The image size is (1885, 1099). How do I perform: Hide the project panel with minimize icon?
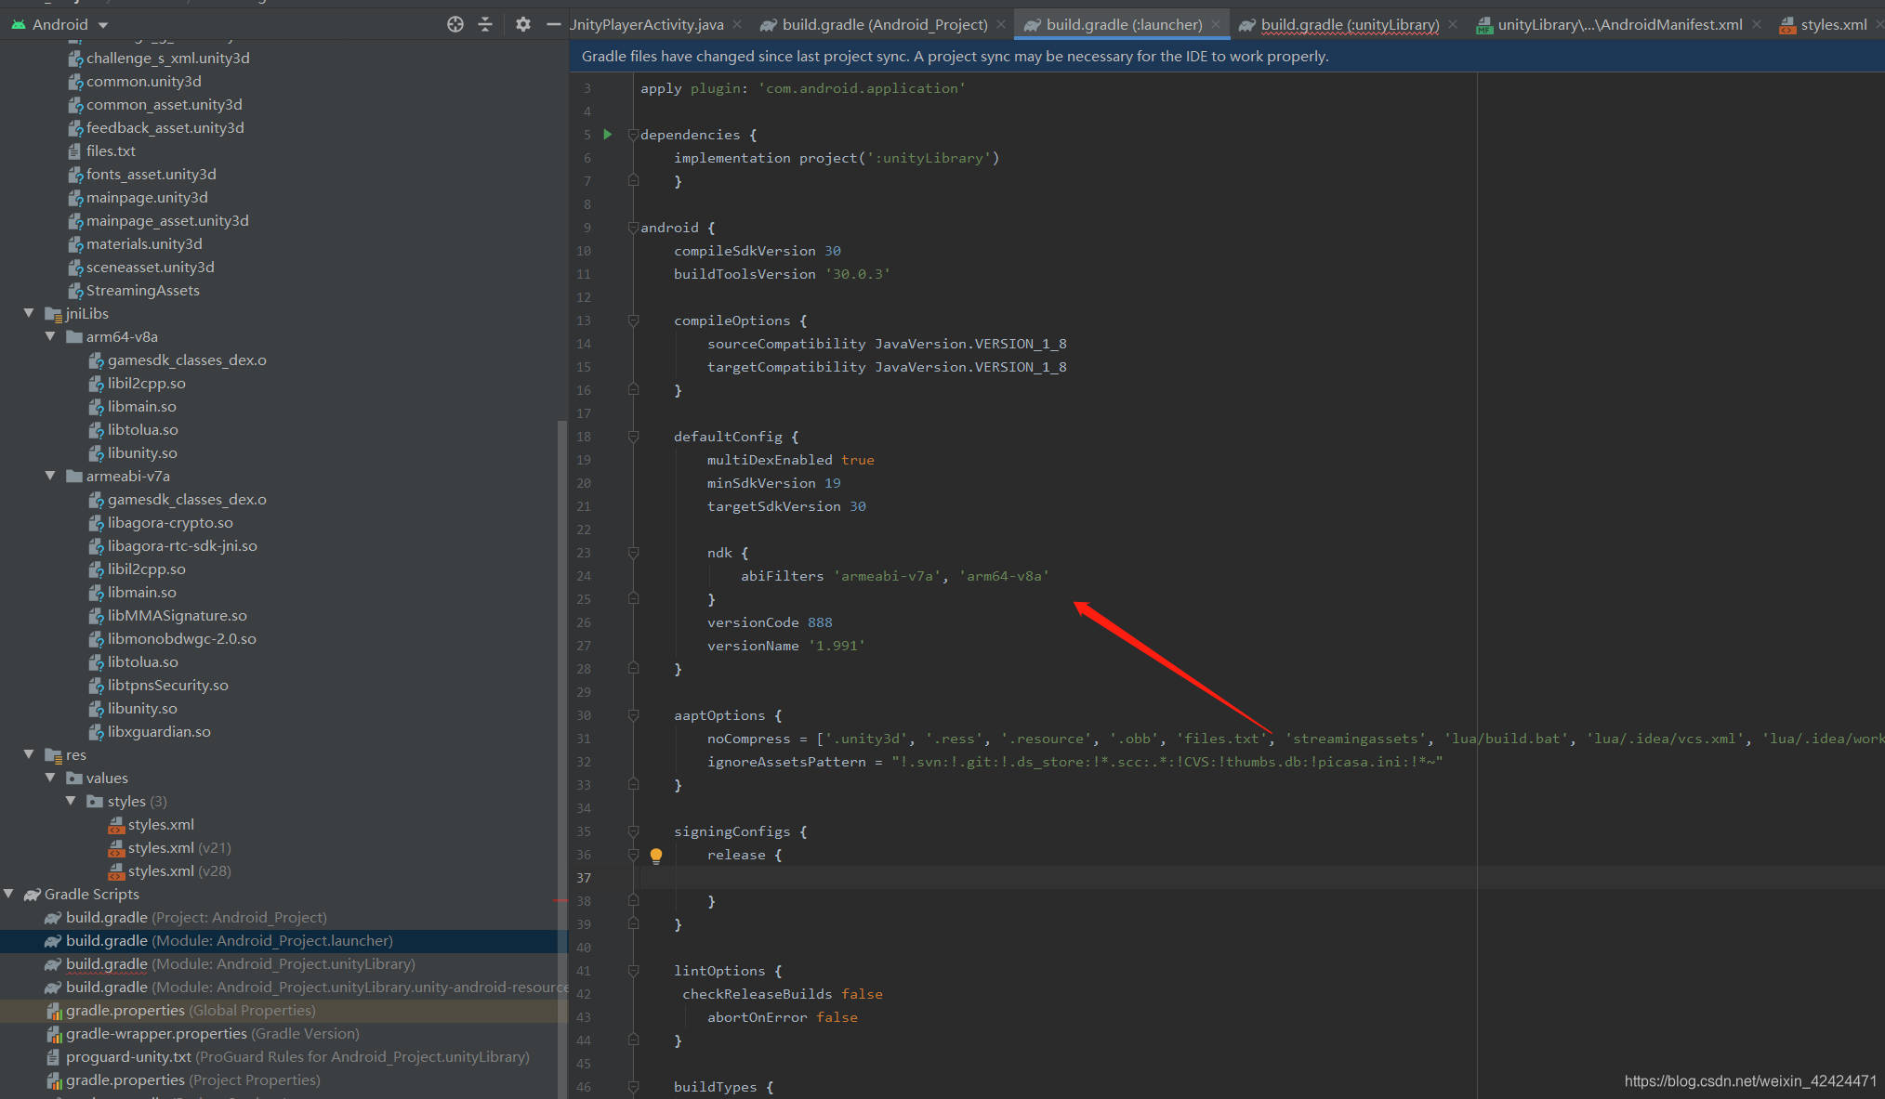(x=553, y=24)
